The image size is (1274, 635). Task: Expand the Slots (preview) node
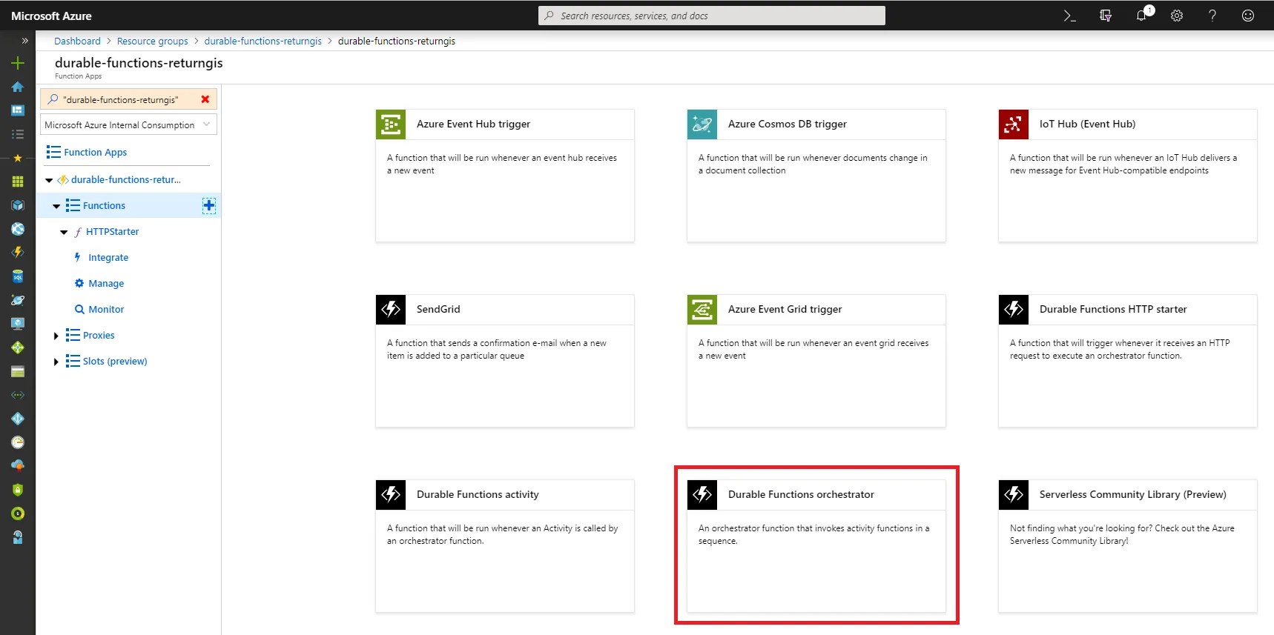(x=56, y=362)
